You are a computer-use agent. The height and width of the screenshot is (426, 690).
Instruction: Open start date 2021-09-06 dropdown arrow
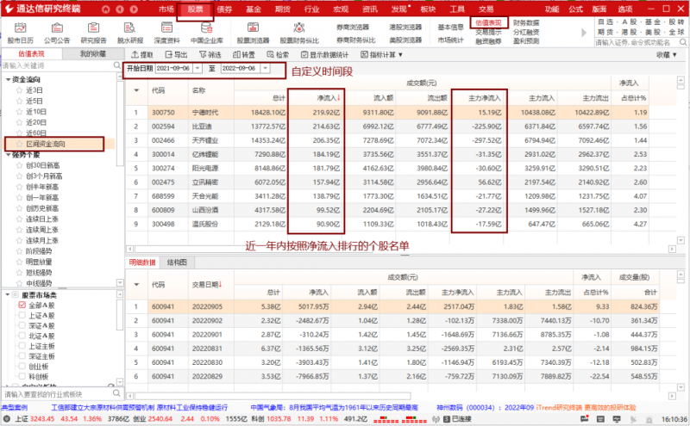coord(198,69)
